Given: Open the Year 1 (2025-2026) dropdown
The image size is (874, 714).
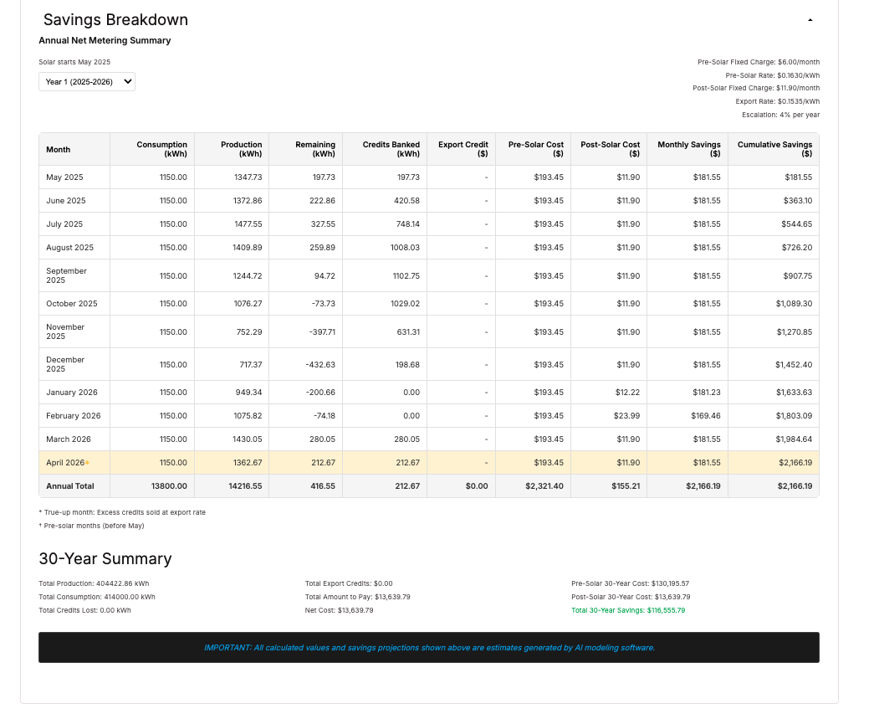Looking at the screenshot, I should (87, 81).
